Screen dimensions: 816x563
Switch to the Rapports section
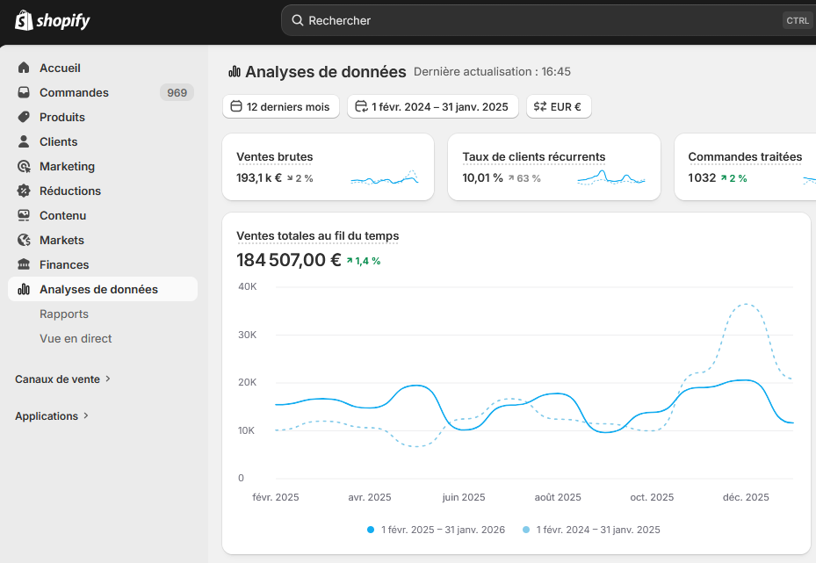coord(63,314)
